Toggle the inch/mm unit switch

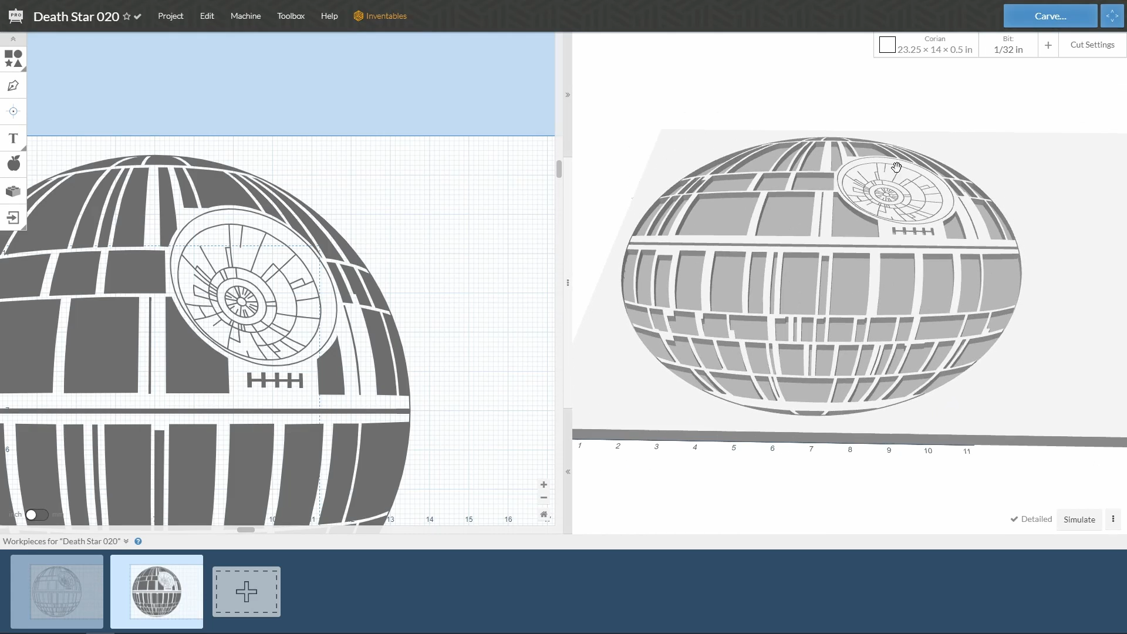36,514
